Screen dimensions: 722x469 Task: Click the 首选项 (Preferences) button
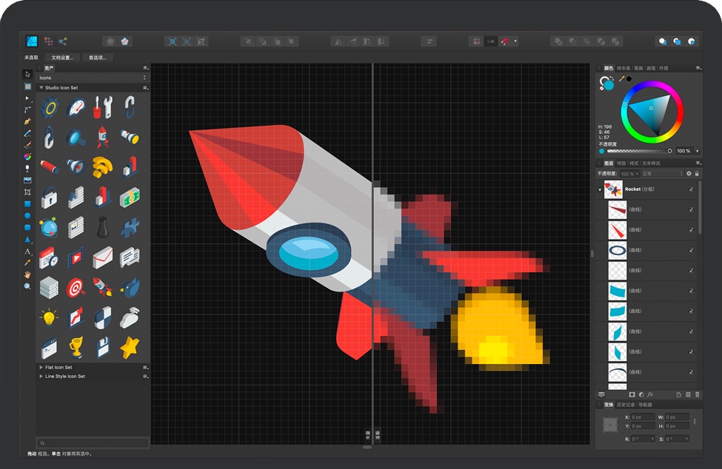(x=98, y=57)
